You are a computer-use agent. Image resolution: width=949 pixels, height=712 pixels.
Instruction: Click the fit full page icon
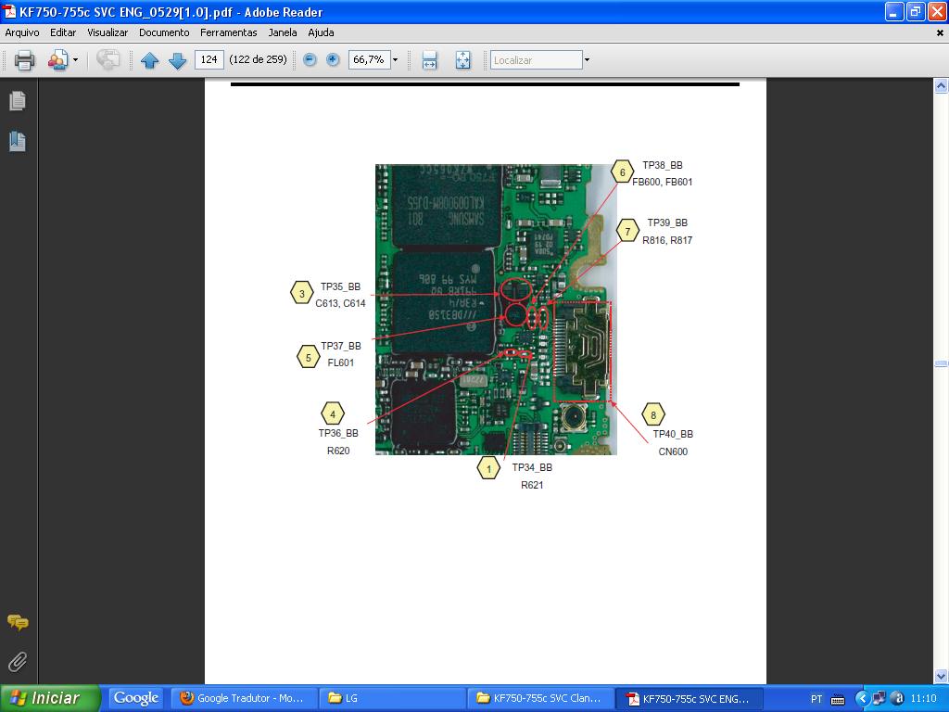click(x=462, y=60)
